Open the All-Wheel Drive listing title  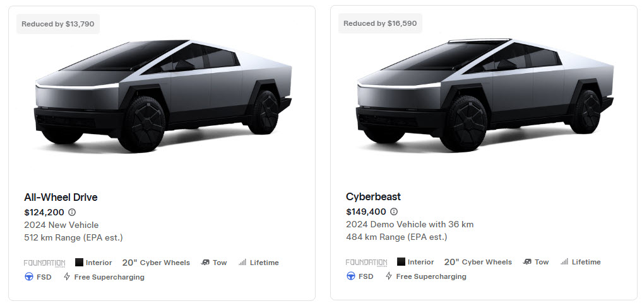(x=61, y=197)
